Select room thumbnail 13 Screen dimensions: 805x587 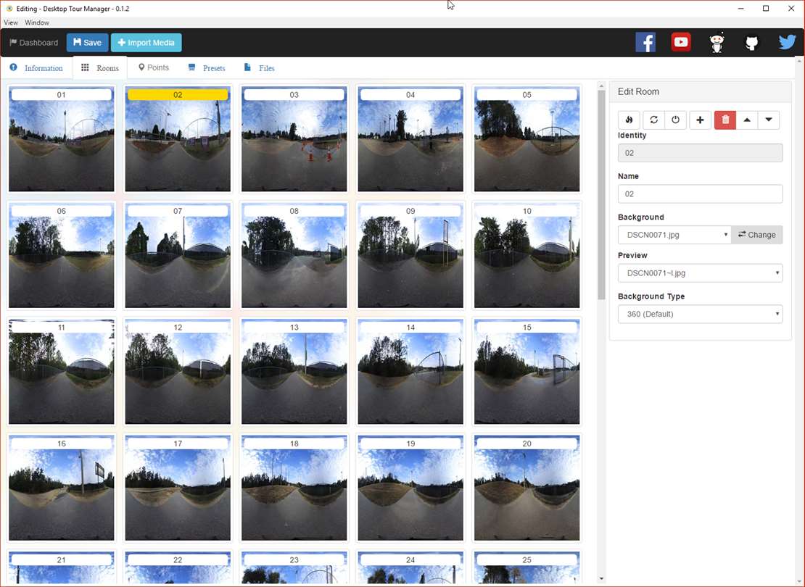pos(294,372)
